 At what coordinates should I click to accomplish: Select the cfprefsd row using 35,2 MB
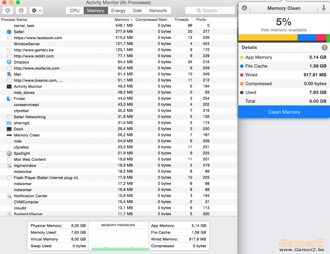coord(119,111)
